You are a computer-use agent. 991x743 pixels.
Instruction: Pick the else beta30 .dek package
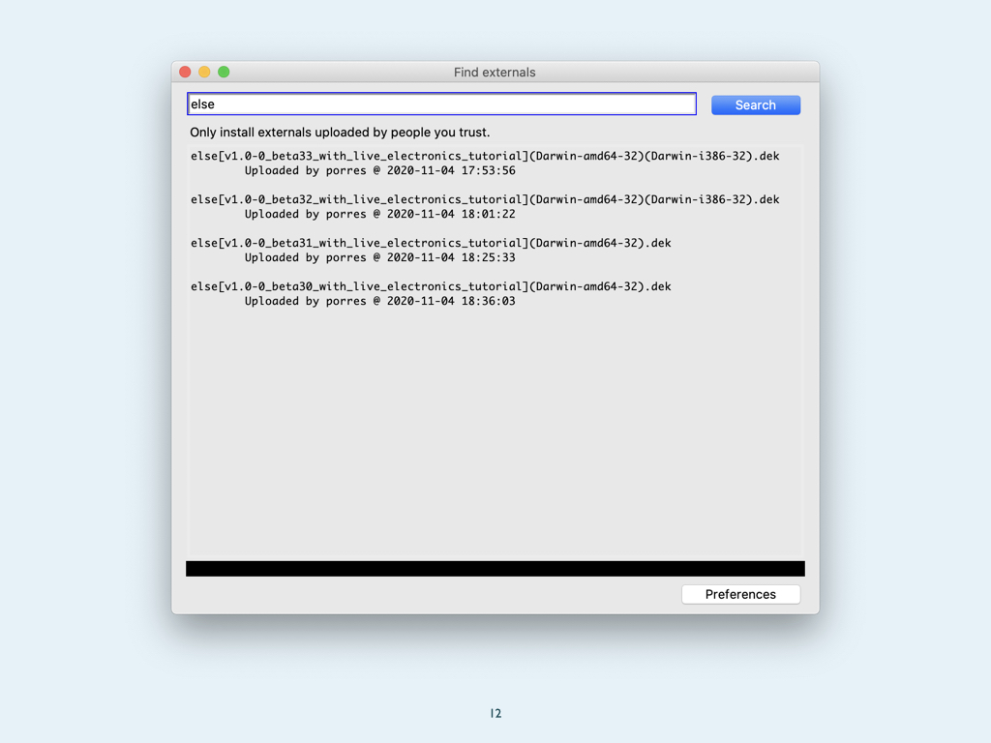pos(431,286)
